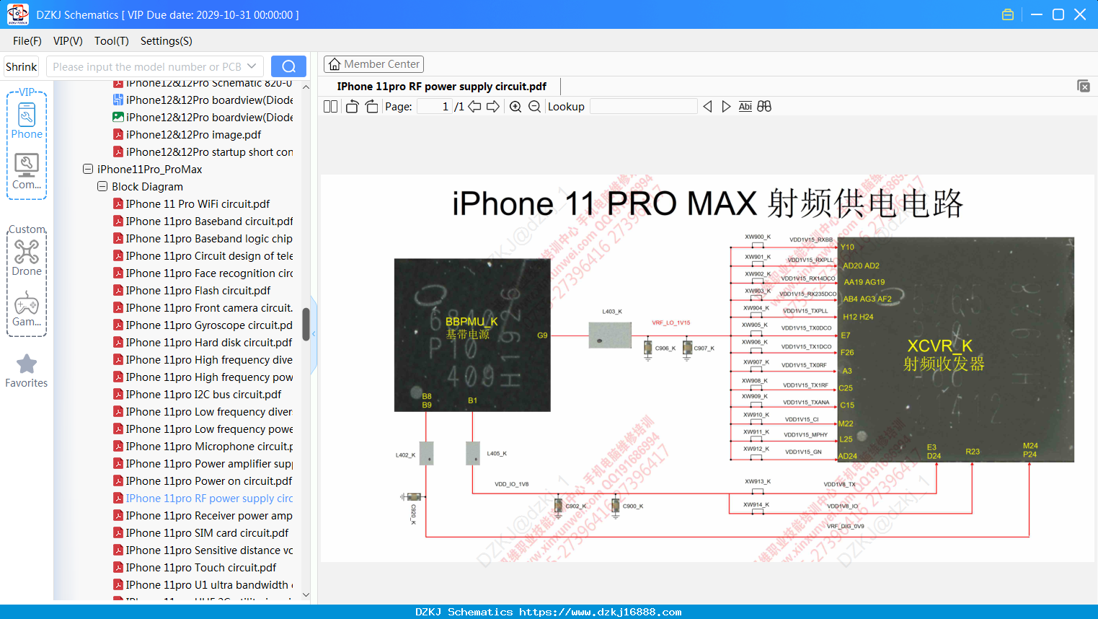Open IPhone 11pro U1 ultra bandwidth file
Screen dimensions: 1098x619
coord(208,585)
